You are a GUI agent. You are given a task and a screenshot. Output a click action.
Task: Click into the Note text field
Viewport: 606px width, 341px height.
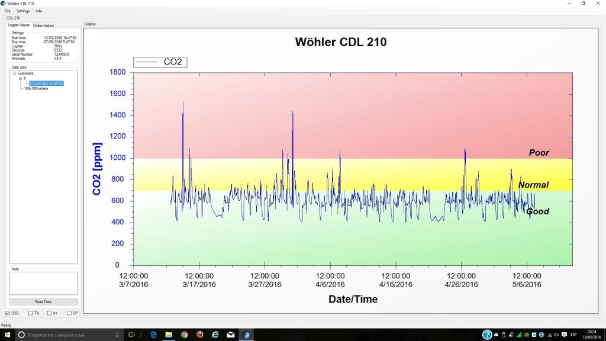tap(43, 283)
